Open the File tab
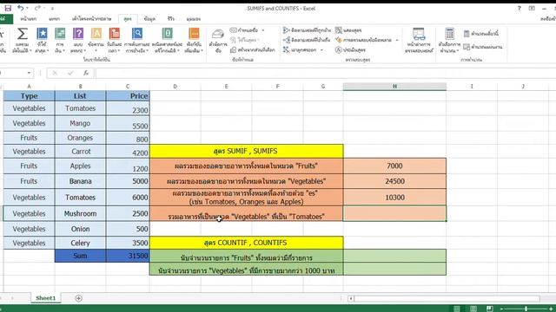 pyautogui.click(x=6, y=19)
